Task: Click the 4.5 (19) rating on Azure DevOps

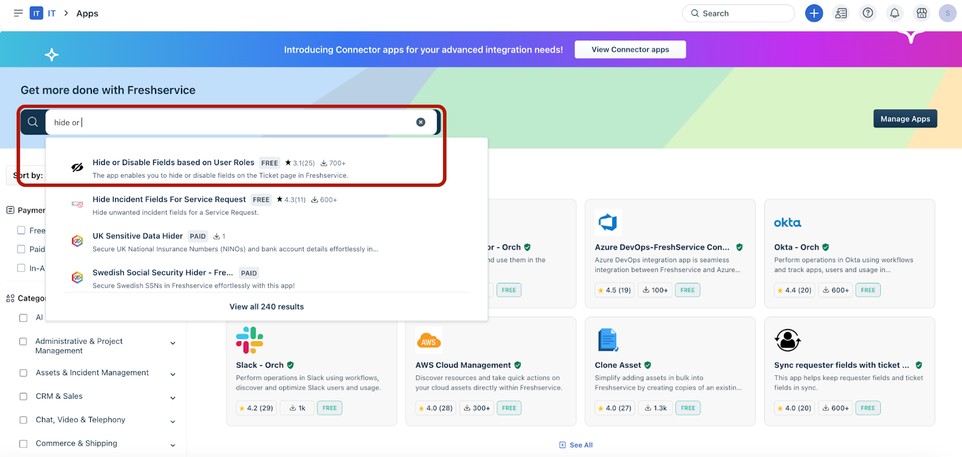Action: [614, 290]
